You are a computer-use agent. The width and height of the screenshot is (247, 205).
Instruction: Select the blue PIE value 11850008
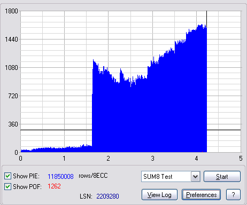60,176
